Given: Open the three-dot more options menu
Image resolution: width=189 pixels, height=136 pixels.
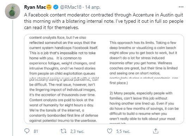Looking at the screenshot, I should point(181,7).
